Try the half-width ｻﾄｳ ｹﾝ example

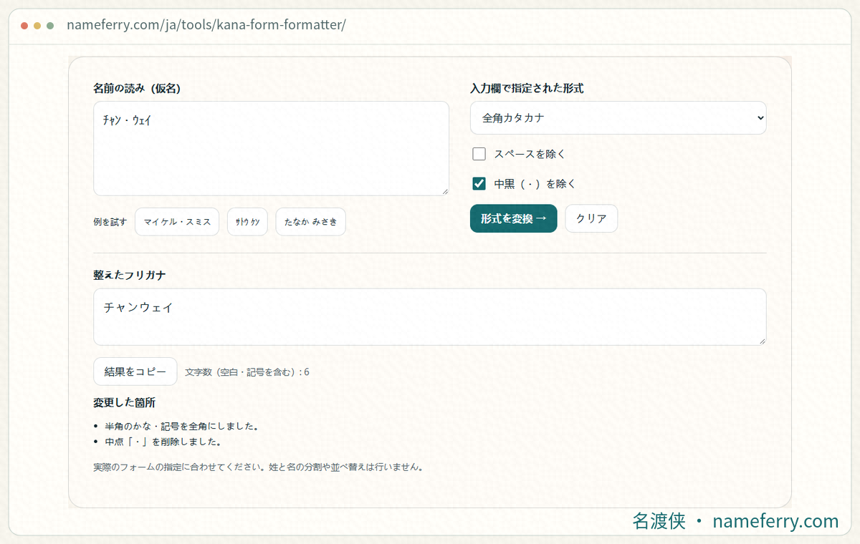[247, 222]
